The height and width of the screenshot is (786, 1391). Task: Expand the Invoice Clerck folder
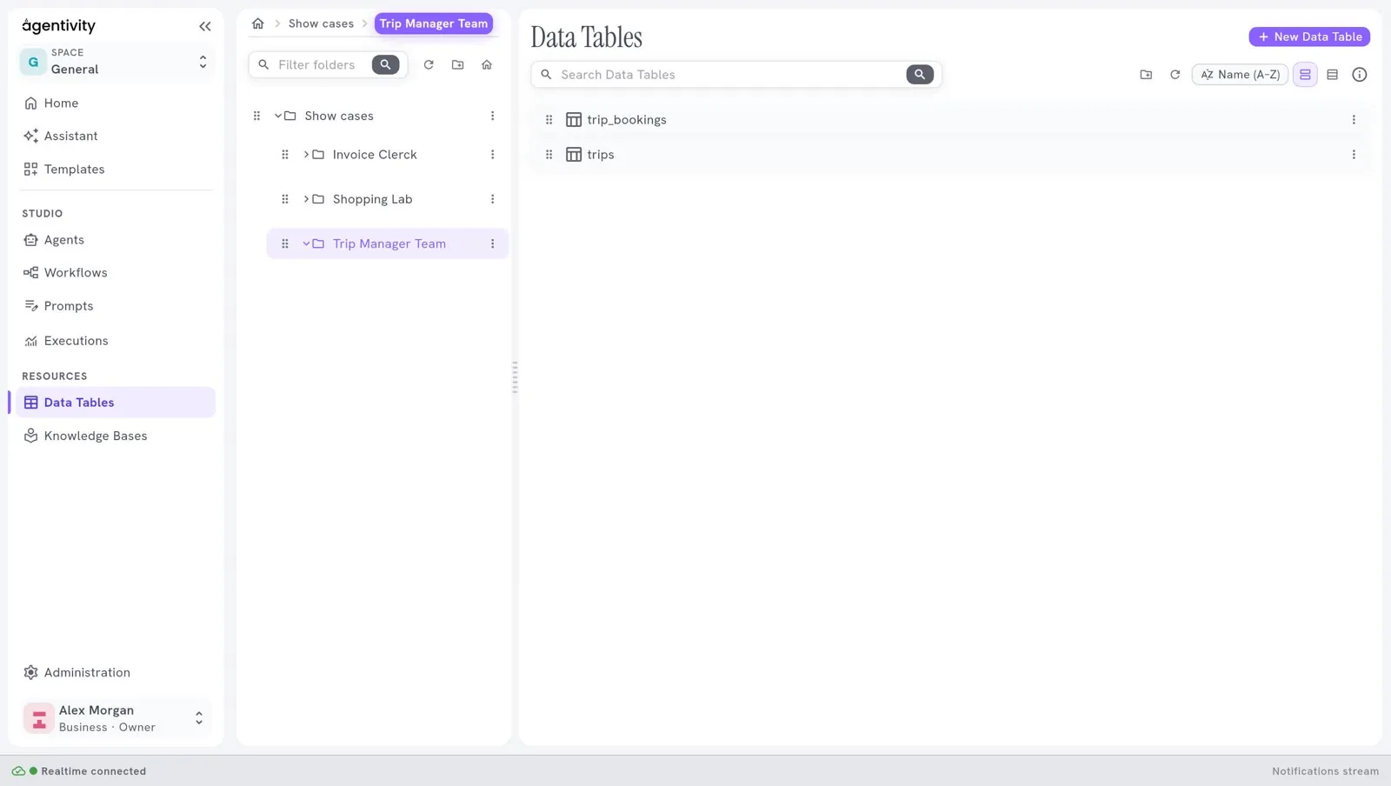(306, 154)
